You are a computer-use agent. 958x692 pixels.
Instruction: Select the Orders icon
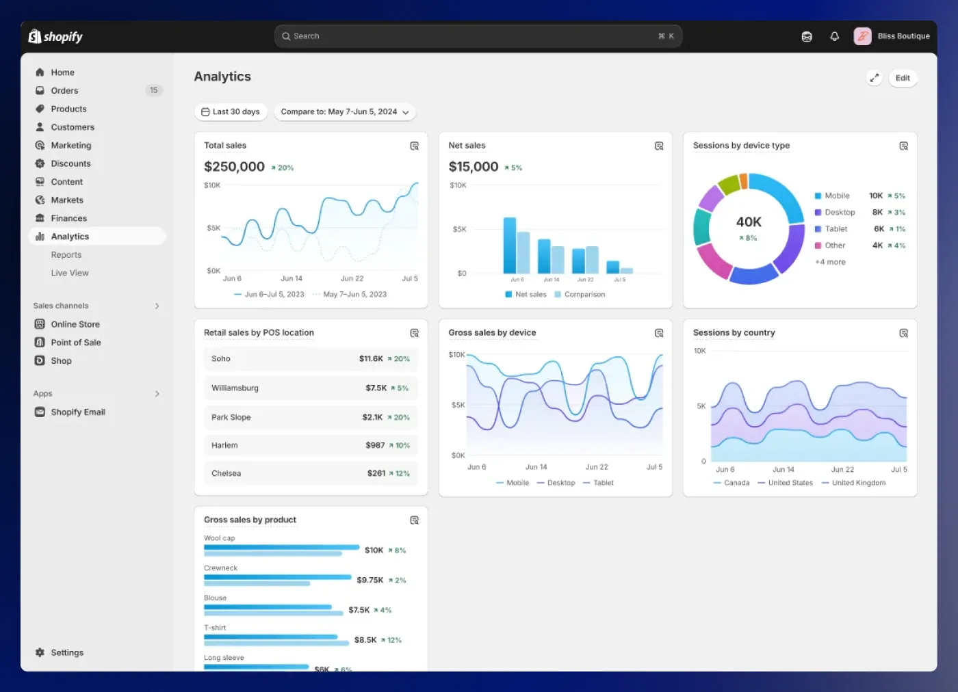pos(41,90)
